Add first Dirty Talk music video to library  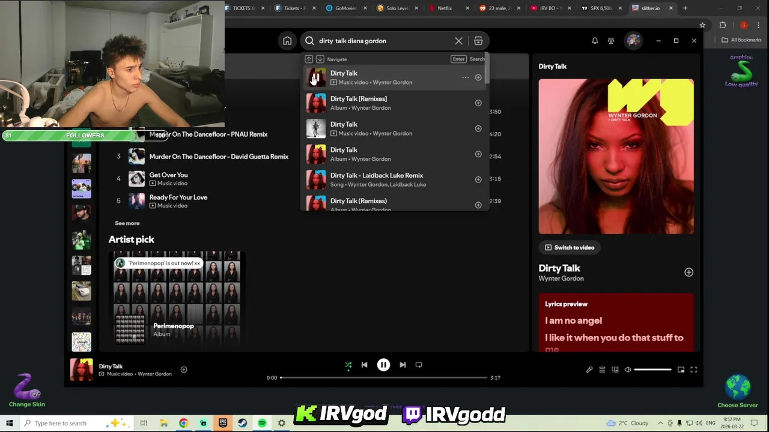click(x=478, y=77)
